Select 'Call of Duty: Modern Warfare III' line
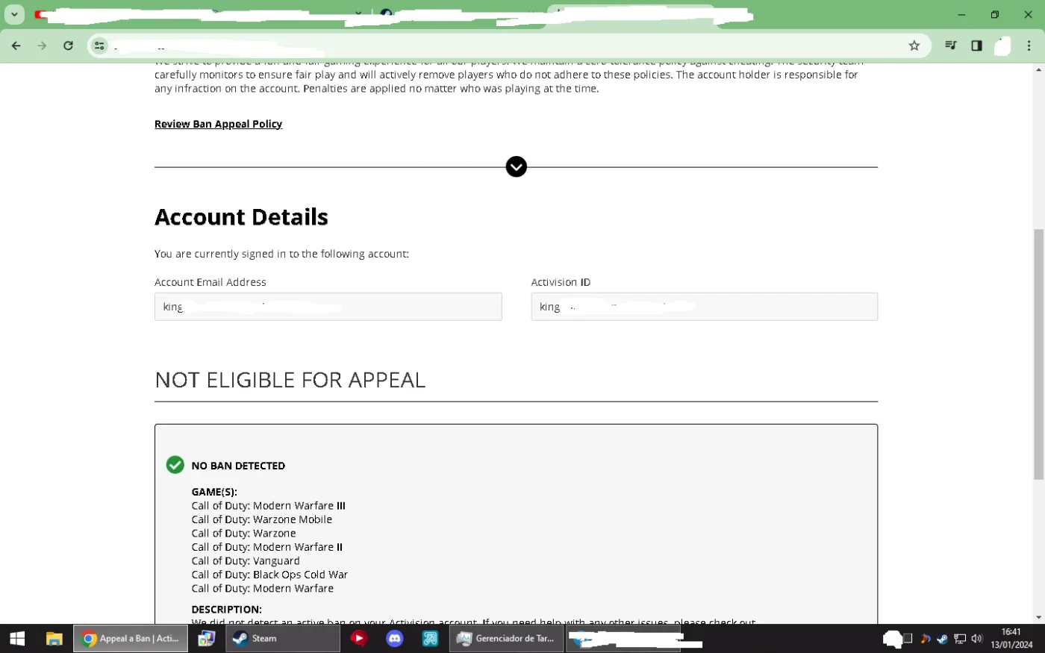This screenshot has width=1045, height=653. click(268, 506)
